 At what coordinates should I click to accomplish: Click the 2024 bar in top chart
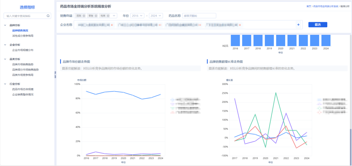click(x=326, y=40)
